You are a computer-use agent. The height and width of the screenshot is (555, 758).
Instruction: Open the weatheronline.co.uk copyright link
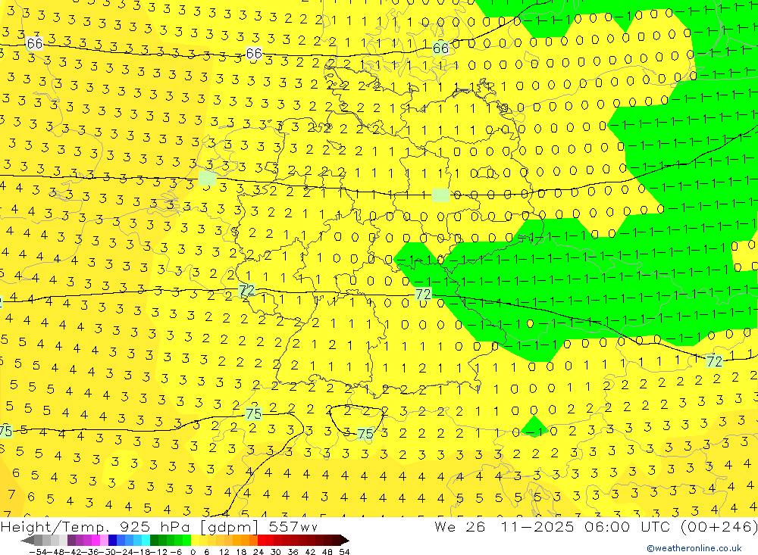coord(694,548)
